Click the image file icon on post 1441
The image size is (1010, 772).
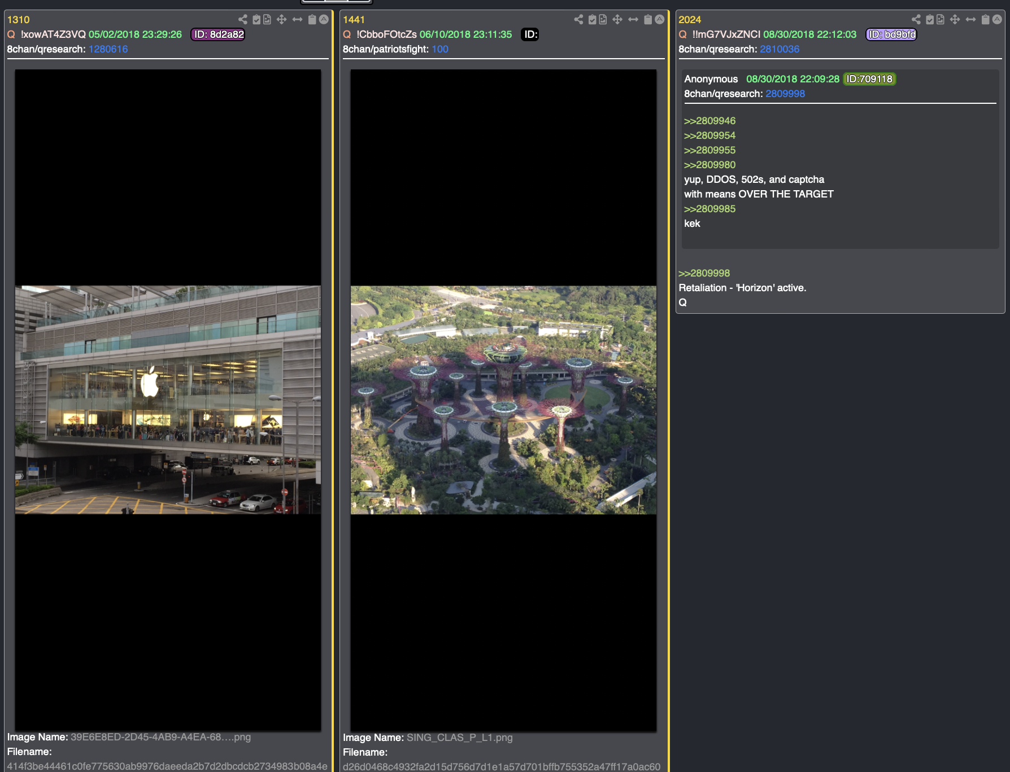[x=603, y=19]
